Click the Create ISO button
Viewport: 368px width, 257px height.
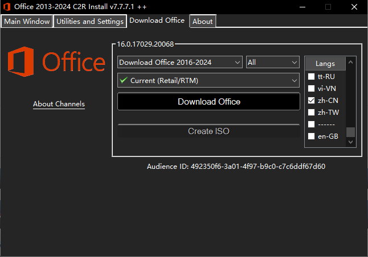pyautogui.click(x=208, y=131)
